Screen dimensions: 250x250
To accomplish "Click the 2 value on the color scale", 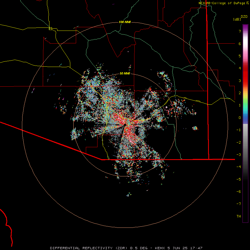I will pos(240,93).
